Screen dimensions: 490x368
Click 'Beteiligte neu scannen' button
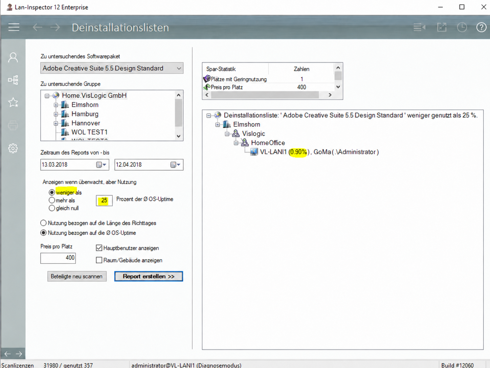point(77,277)
